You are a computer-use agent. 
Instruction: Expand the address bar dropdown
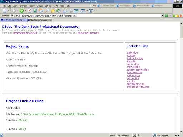click(162, 16)
